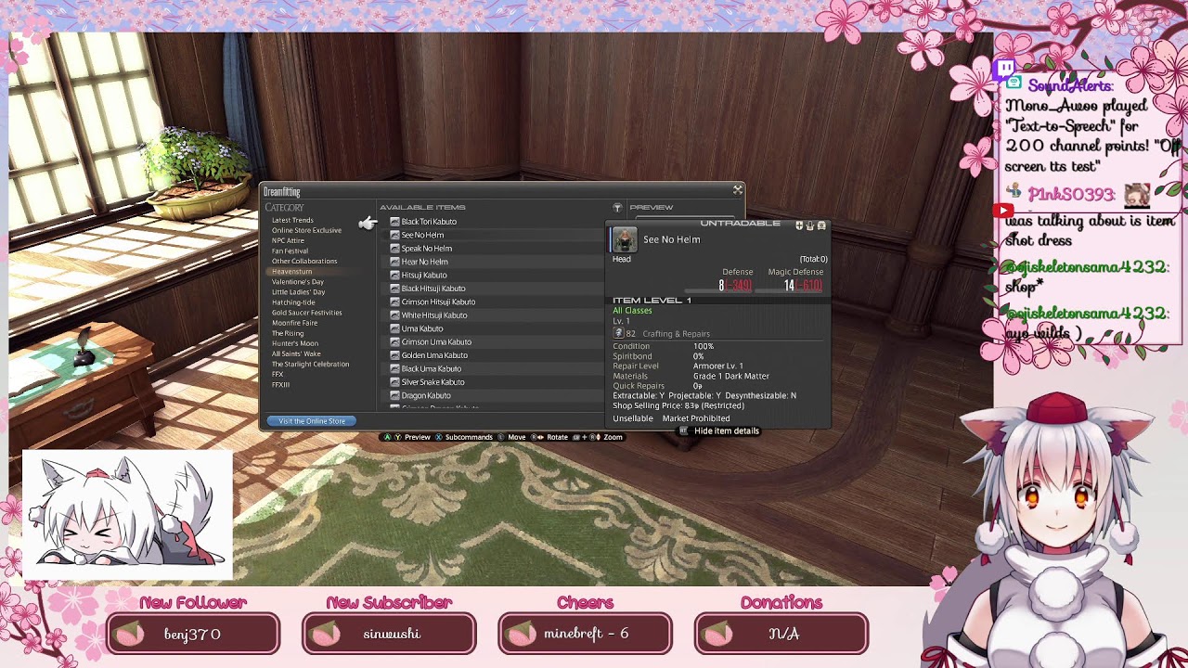The height and width of the screenshot is (668, 1188).
Task: Click the last tooltip icon after UNTRADABLE
Action: point(821,225)
